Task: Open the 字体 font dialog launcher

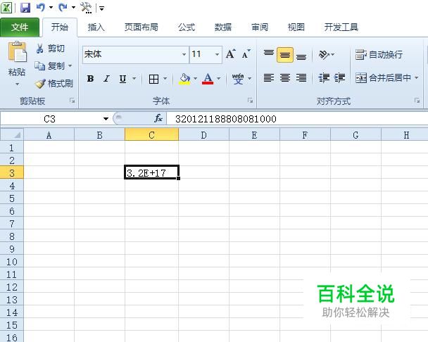Action: pyautogui.click(x=251, y=101)
